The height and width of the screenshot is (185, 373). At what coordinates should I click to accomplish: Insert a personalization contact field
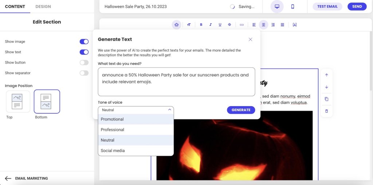click(x=294, y=25)
